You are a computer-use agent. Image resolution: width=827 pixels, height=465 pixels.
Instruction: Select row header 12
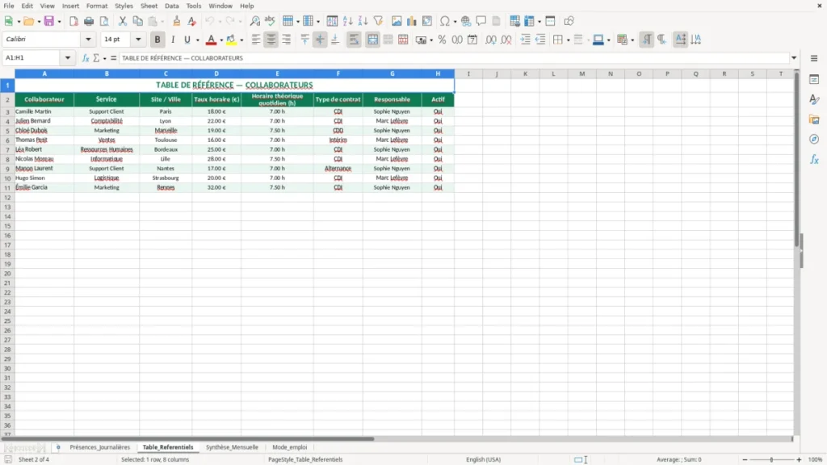point(7,198)
